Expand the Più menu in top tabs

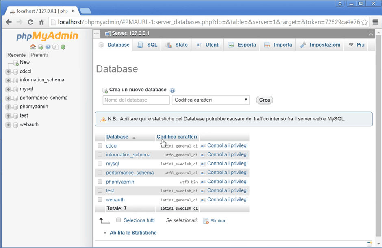click(x=356, y=45)
